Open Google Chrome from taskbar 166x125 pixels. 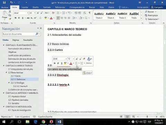point(44,122)
